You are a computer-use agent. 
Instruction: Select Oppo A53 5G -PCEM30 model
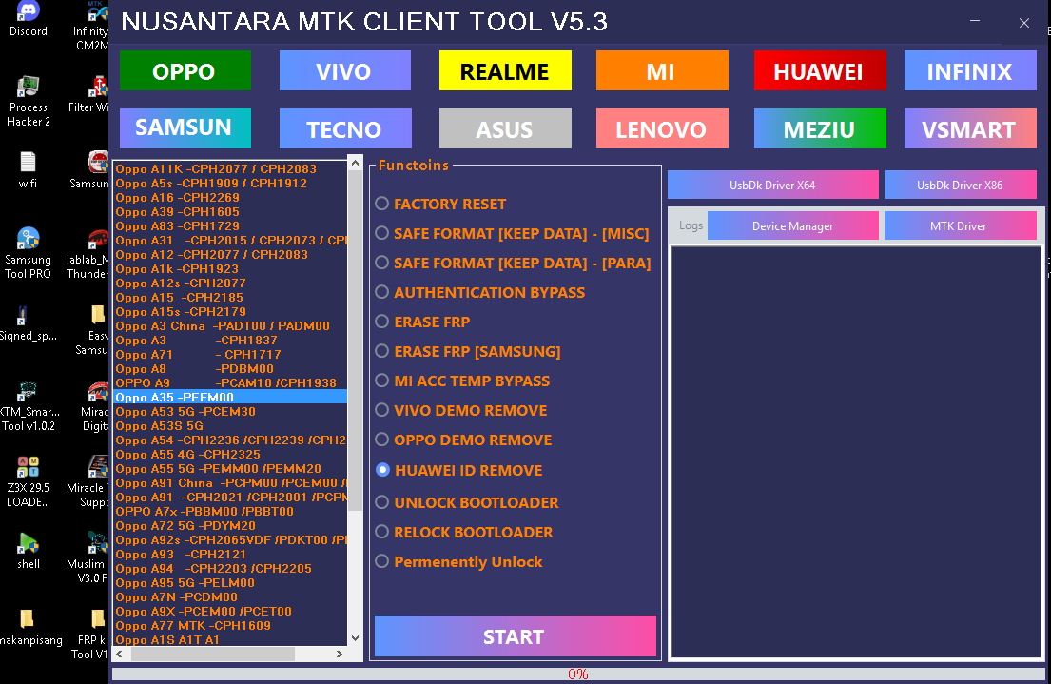click(x=230, y=411)
